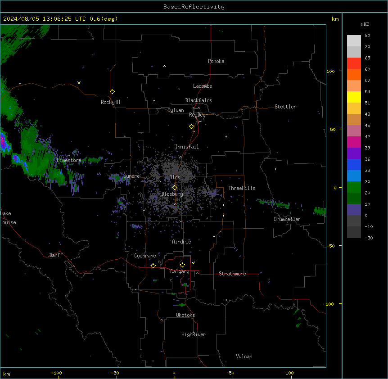Click the Banff label
388x379 pixels.
pos(56,255)
